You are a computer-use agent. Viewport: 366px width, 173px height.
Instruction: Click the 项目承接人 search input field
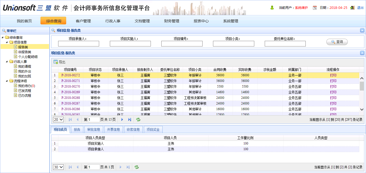(x=79, y=44)
